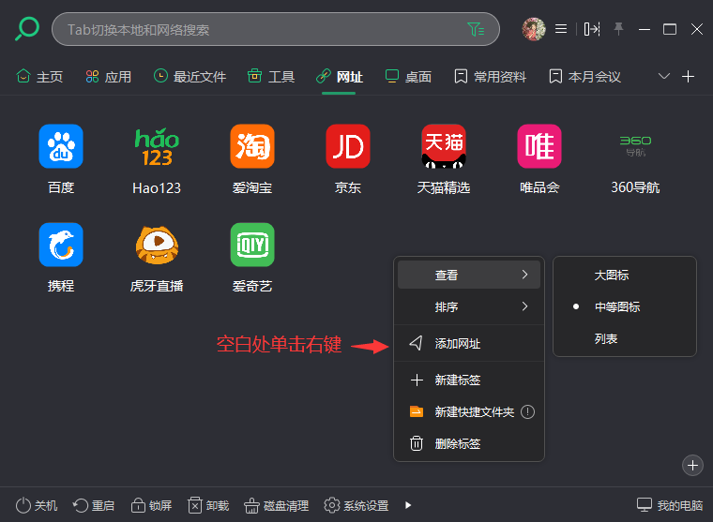Click the 锁屏 lock screen button
Image resolution: width=713 pixels, height=522 pixels.
tap(151, 505)
